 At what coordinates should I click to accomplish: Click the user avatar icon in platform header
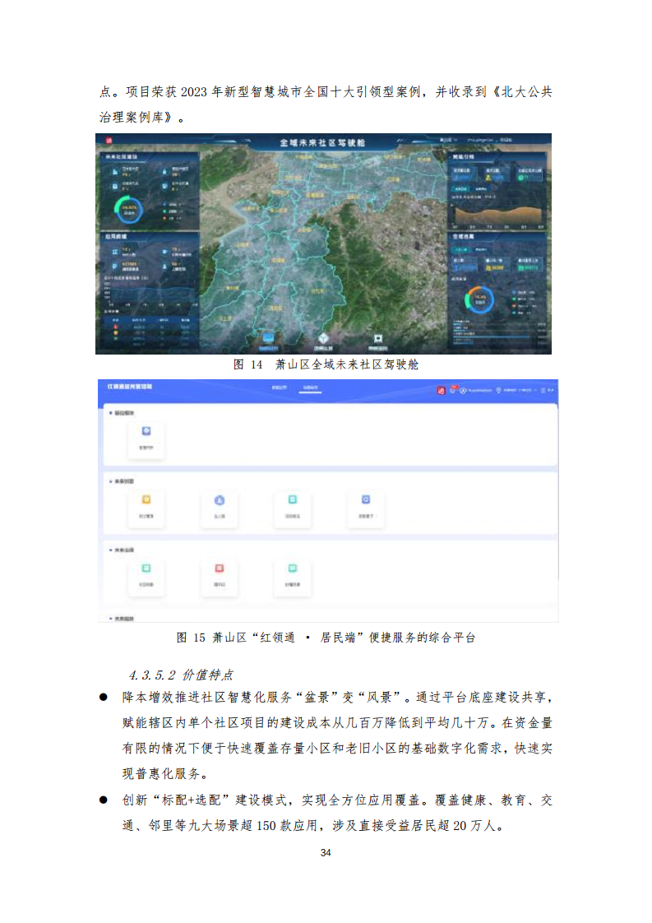point(463,390)
